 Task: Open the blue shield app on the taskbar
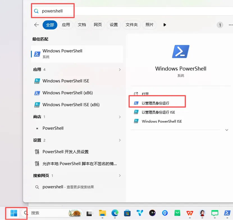click(165, 213)
